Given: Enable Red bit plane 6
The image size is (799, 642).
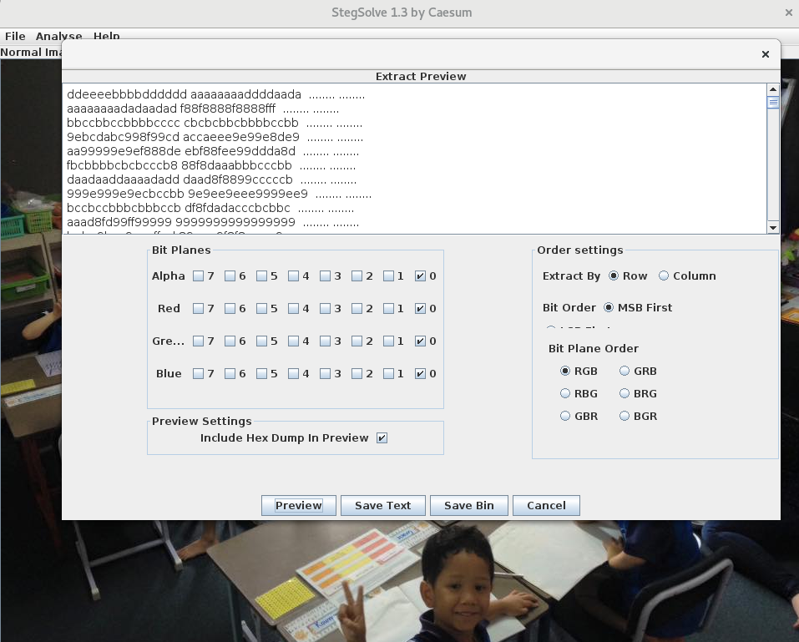Looking at the screenshot, I should tap(230, 309).
